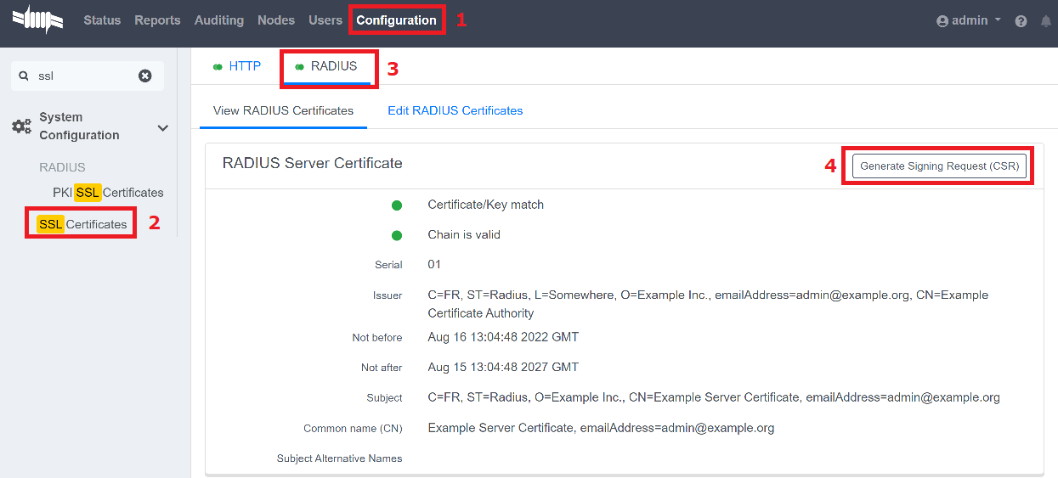Click Generate Signing Request (CSR) button
This screenshot has width=1058, height=478.
coord(939,166)
